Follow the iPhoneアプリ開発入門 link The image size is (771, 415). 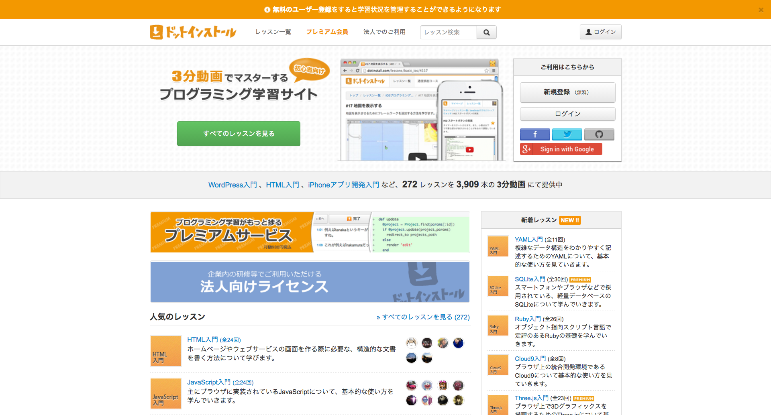pyautogui.click(x=343, y=185)
